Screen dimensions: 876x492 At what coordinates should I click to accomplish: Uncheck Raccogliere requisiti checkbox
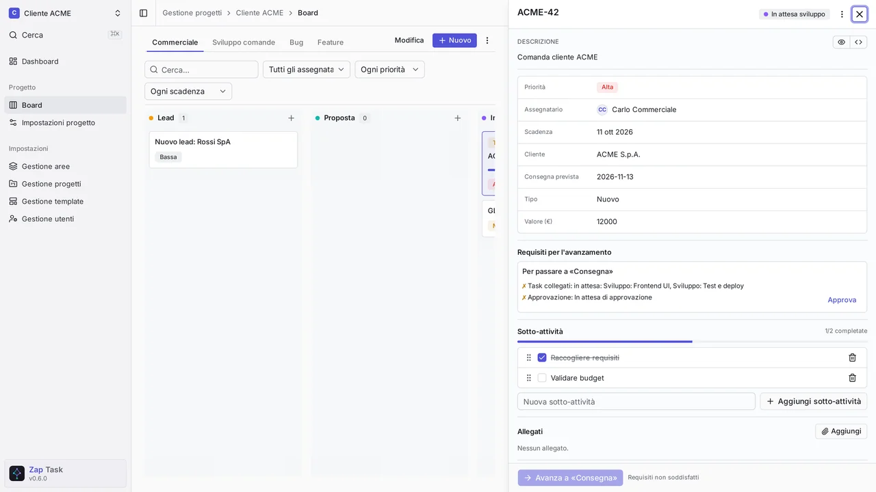(542, 357)
